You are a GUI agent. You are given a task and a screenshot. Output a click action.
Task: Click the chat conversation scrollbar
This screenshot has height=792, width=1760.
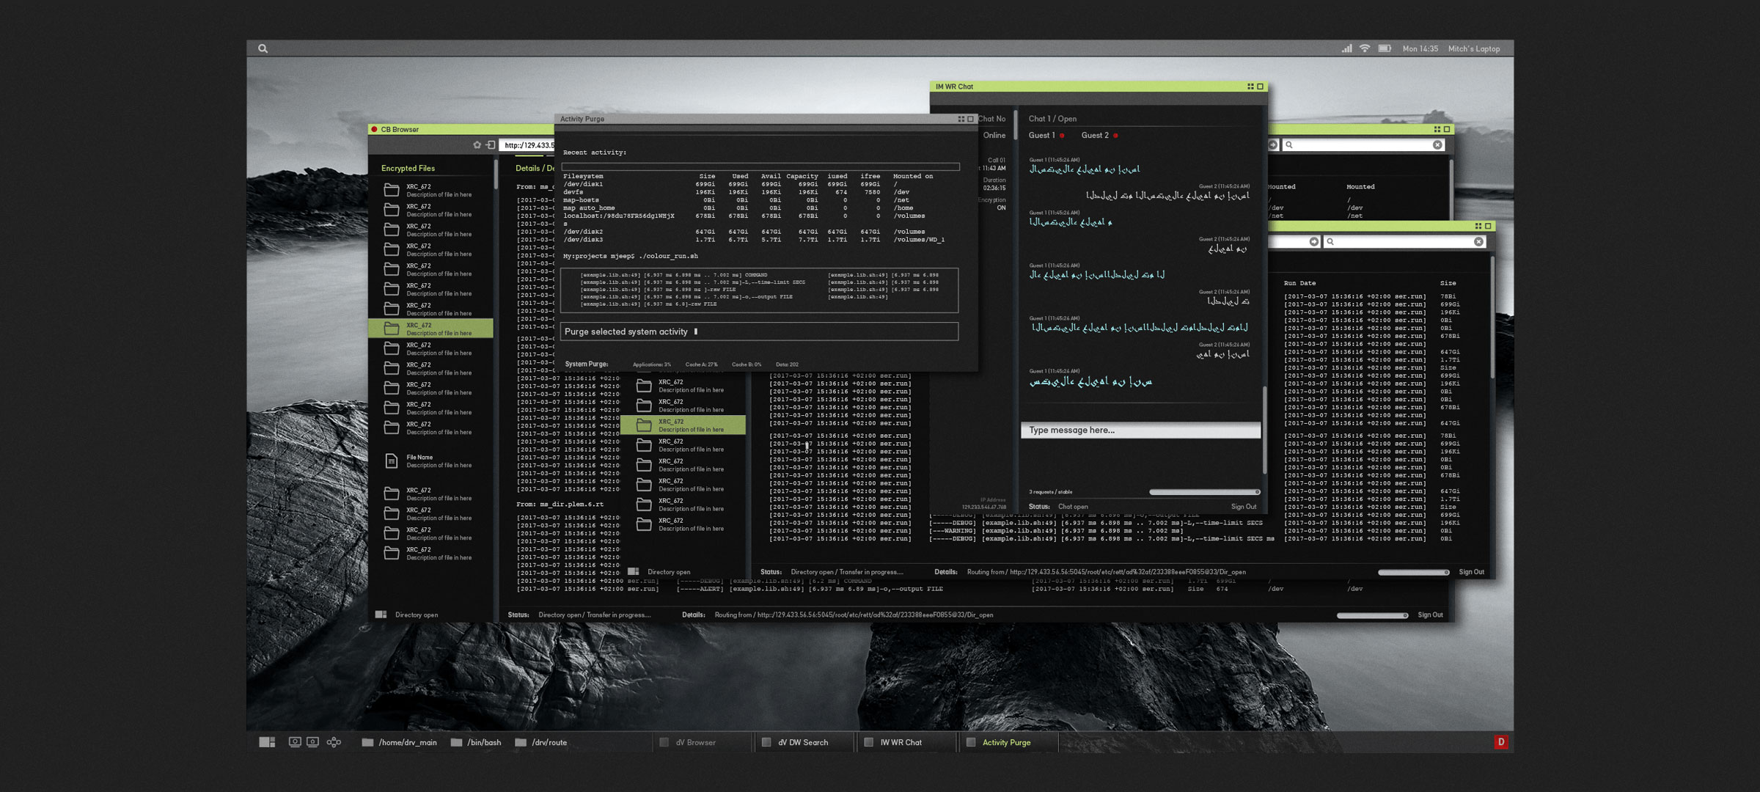(x=1264, y=429)
